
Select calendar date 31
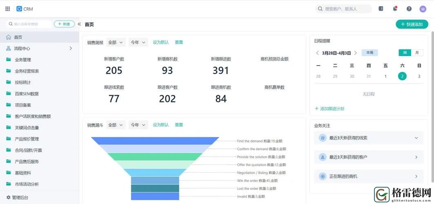(369, 76)
